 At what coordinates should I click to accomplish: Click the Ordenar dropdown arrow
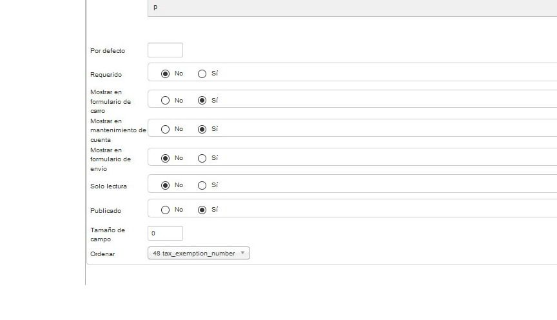point(242,253)
